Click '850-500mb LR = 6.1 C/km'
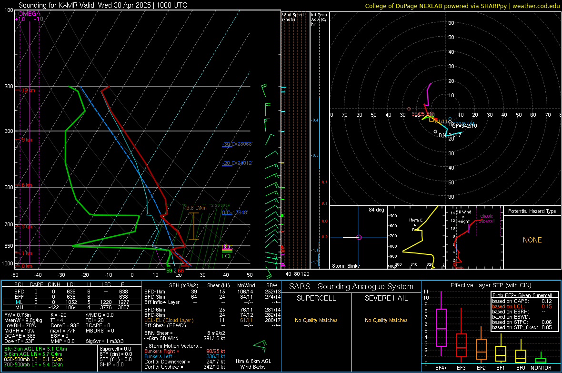This screenshot has height=373, width=562. click(x=33, y=359)
